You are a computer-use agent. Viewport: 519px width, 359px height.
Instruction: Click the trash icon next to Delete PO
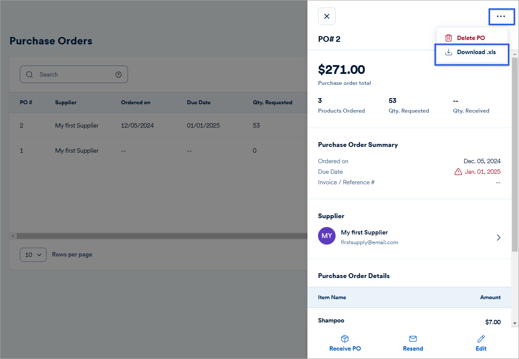pyautogui.click(x=449, y=37)
